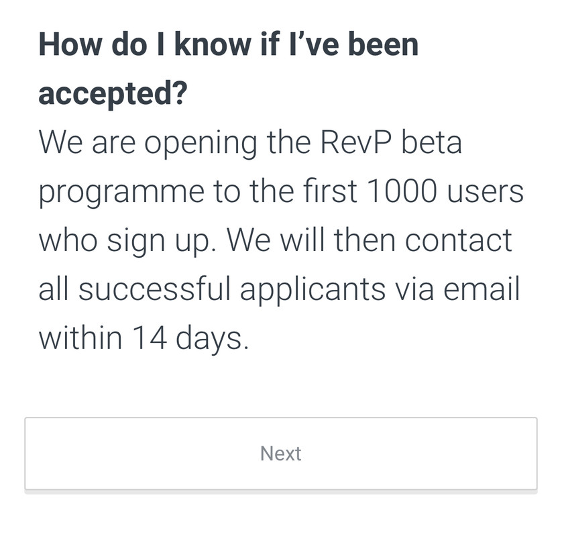Click the Next button
The width and height of the screenshot is (562, 537).
pyautogui.click(x=280, y=453)
